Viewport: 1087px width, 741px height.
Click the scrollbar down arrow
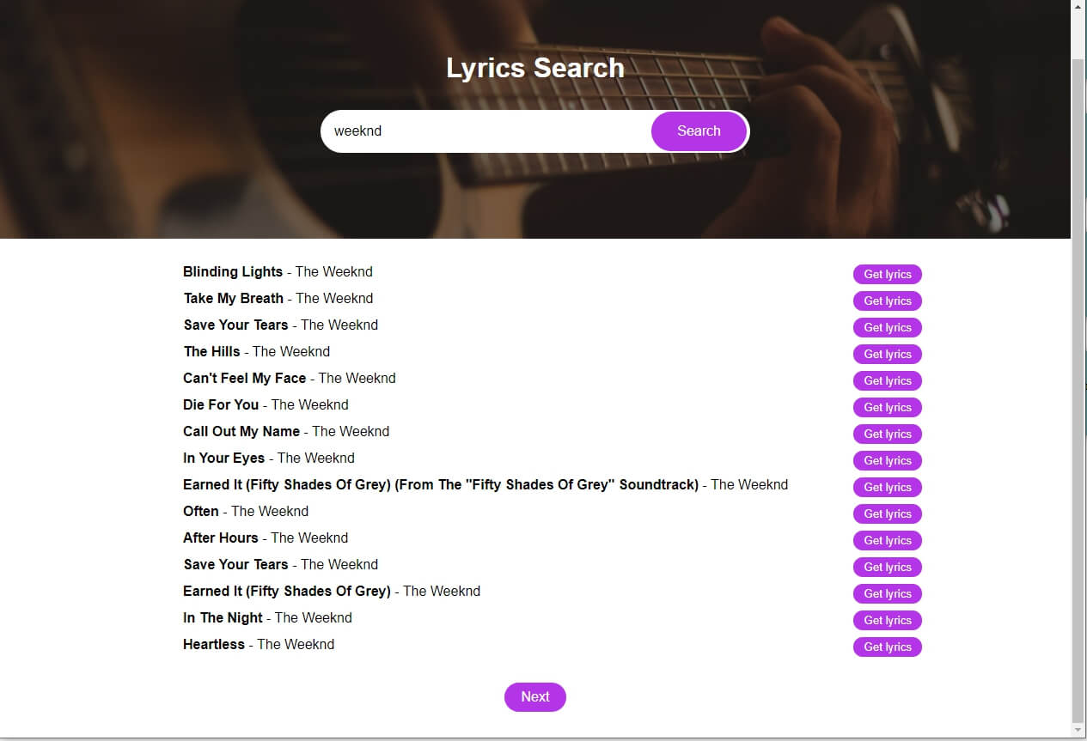[1078, 731]
